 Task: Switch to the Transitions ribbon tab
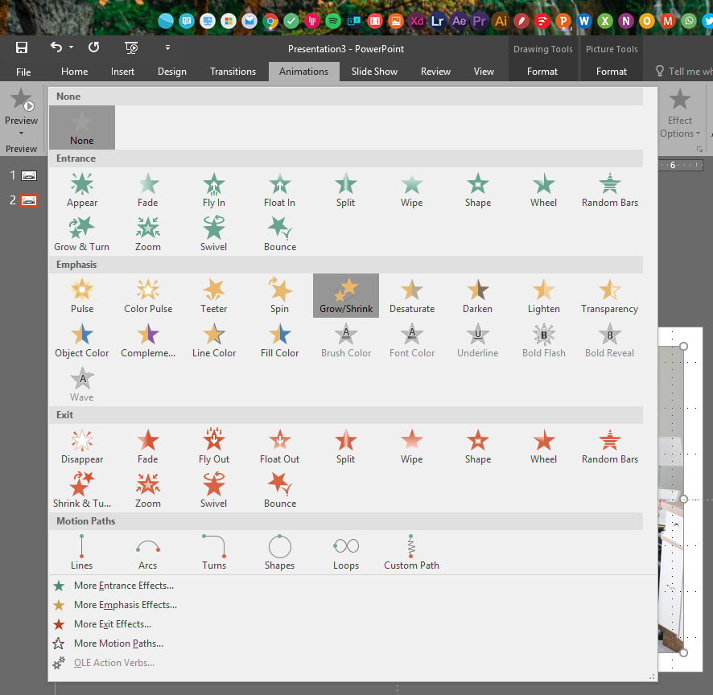coord(233,72)
